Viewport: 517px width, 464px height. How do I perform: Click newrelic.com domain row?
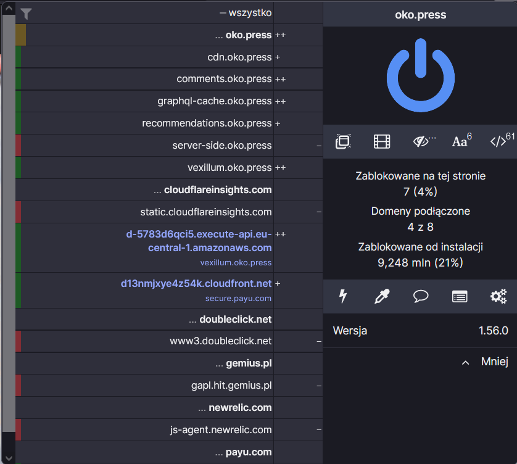[x=144, y=408]
